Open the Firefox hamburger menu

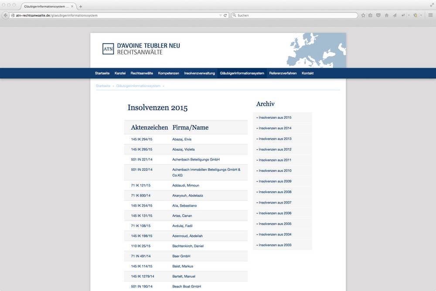430,15
